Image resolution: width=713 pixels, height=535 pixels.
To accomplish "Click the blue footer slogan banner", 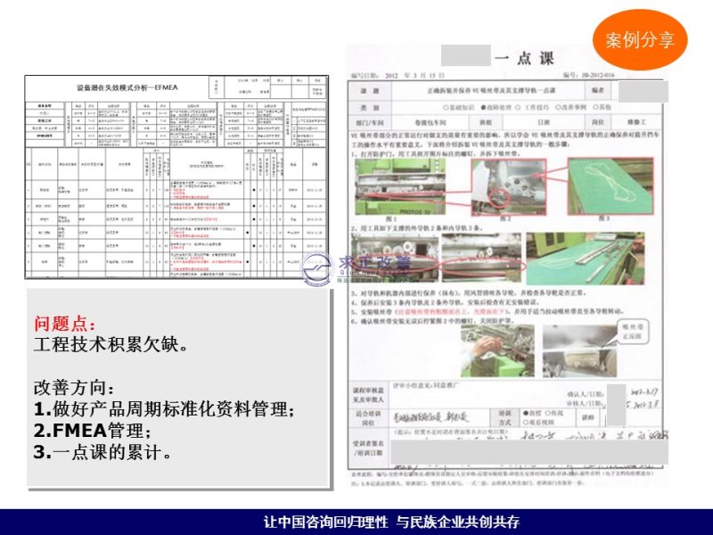I will coord(356,522).
